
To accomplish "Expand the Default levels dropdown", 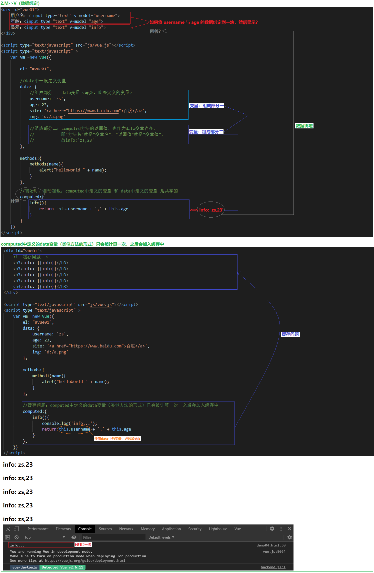I will tap(161, 537).
